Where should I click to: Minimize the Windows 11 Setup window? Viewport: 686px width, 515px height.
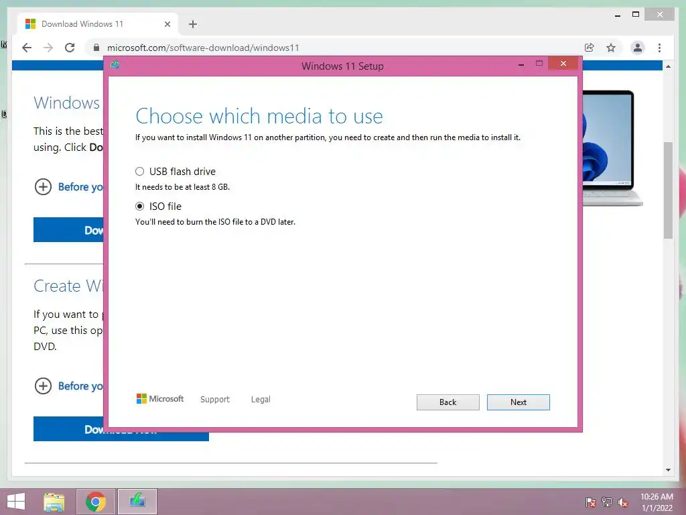coord(521,64)
